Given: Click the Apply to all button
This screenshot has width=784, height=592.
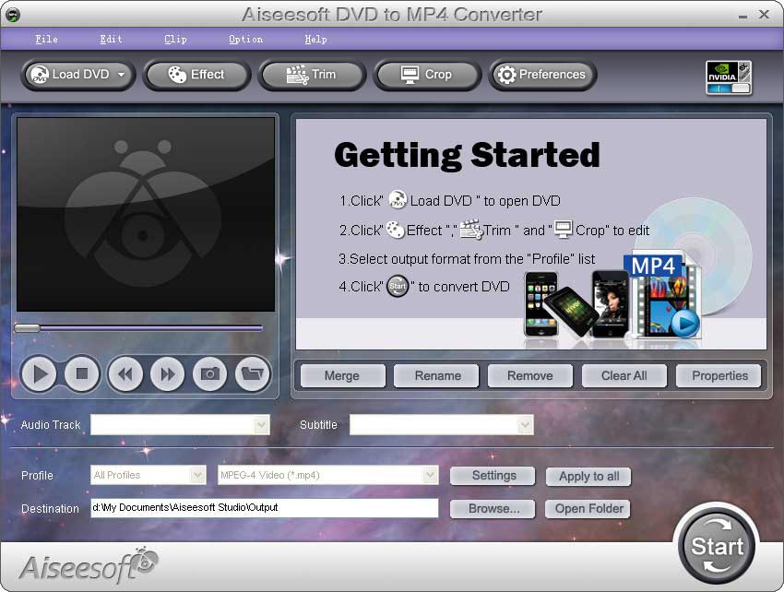Looking at the screenshot, I should pos(588,477).
